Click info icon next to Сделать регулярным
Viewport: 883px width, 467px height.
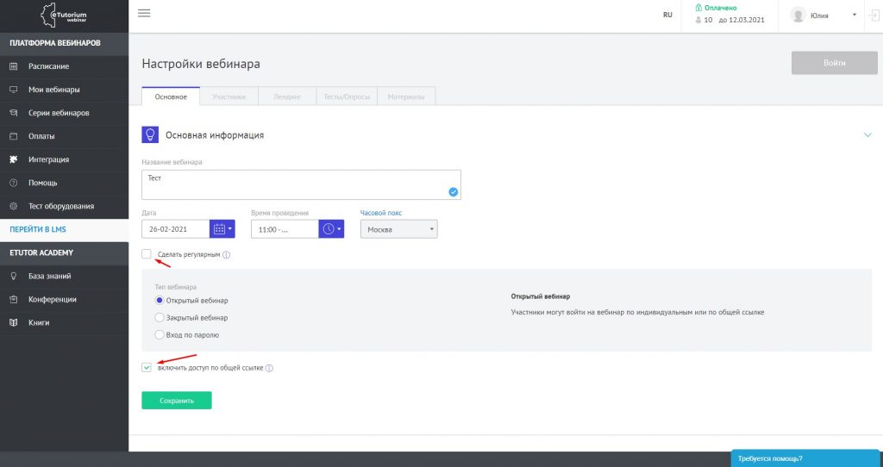point(227,255)
